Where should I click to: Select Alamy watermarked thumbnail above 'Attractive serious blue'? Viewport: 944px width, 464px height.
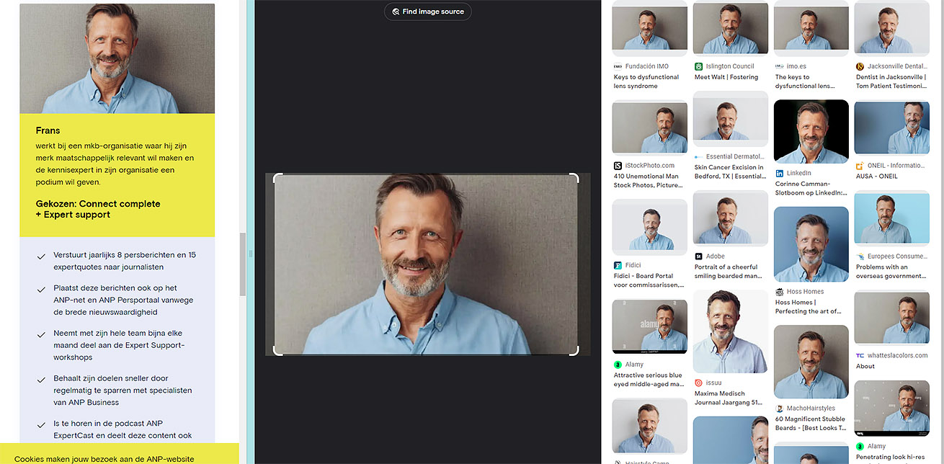[x=649, y=327]
